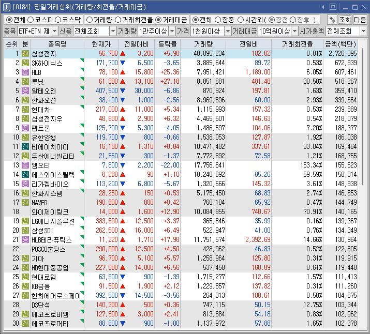The width and height of the screenshot is (370, 334).
Task: Select the 장중 session radio button
Action: click(218, 20)
